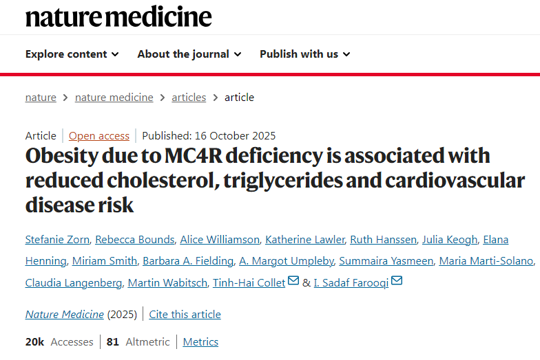Open author Stefanie Zorn's details

tap(57, 240)
